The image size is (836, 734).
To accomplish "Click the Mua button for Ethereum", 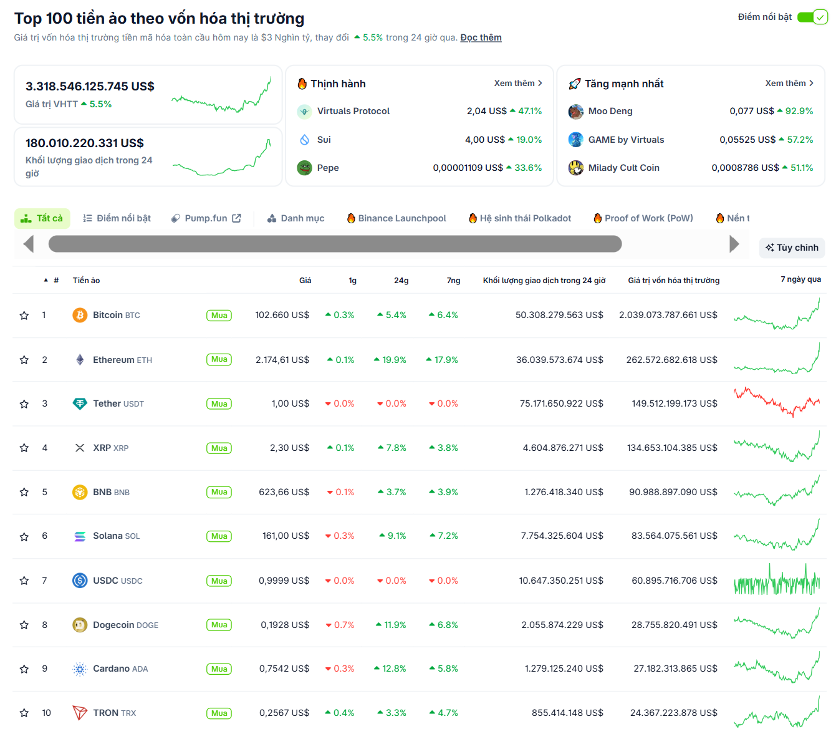I will [x=219, y=360].
